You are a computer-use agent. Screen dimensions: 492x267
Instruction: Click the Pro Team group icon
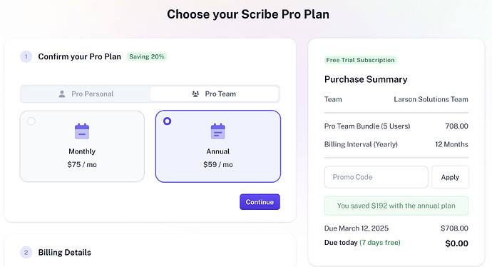click(x=195, y=94)
